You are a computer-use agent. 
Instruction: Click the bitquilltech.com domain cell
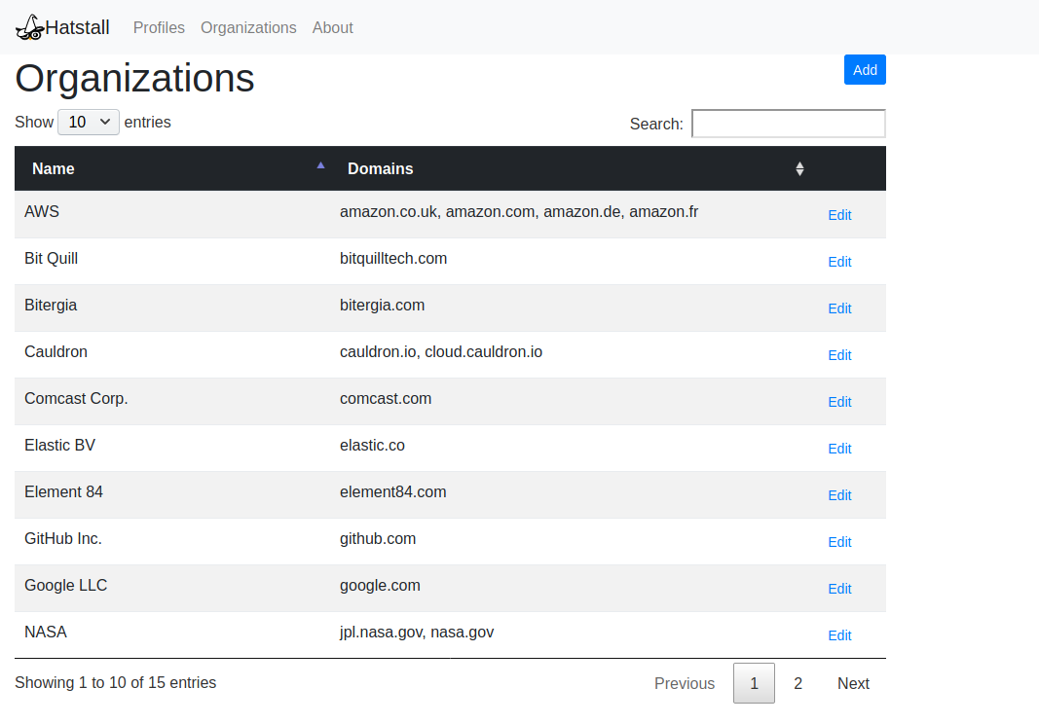pos(570,262)
